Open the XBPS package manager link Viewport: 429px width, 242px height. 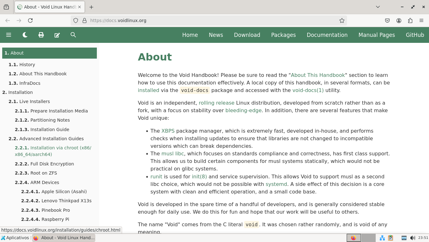click(168, 131)
